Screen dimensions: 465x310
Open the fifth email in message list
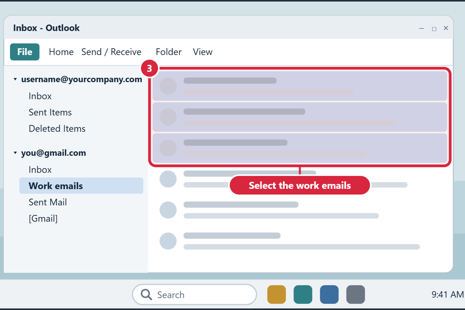300,210
